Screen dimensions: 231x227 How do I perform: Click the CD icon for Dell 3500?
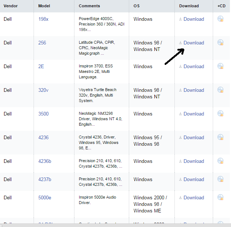(220, 114)
